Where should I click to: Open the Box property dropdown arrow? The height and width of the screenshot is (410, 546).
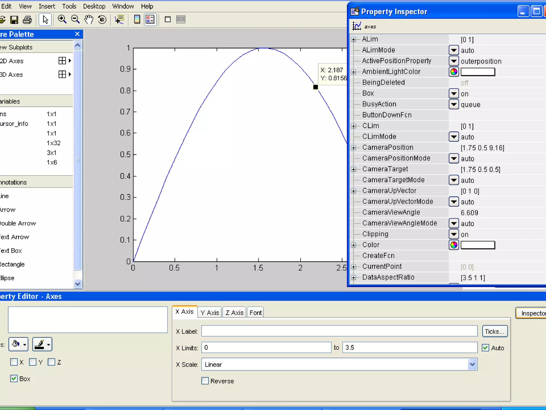coord(453,94)
